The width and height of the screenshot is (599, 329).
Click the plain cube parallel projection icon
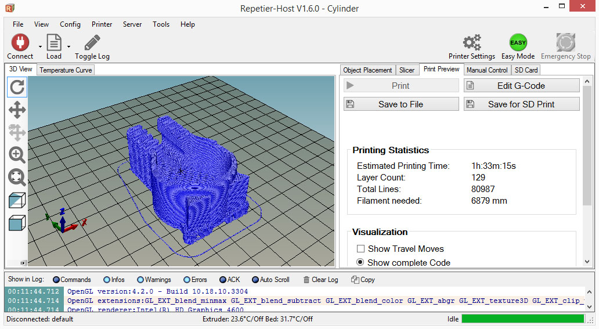click(x=17, y=223)
